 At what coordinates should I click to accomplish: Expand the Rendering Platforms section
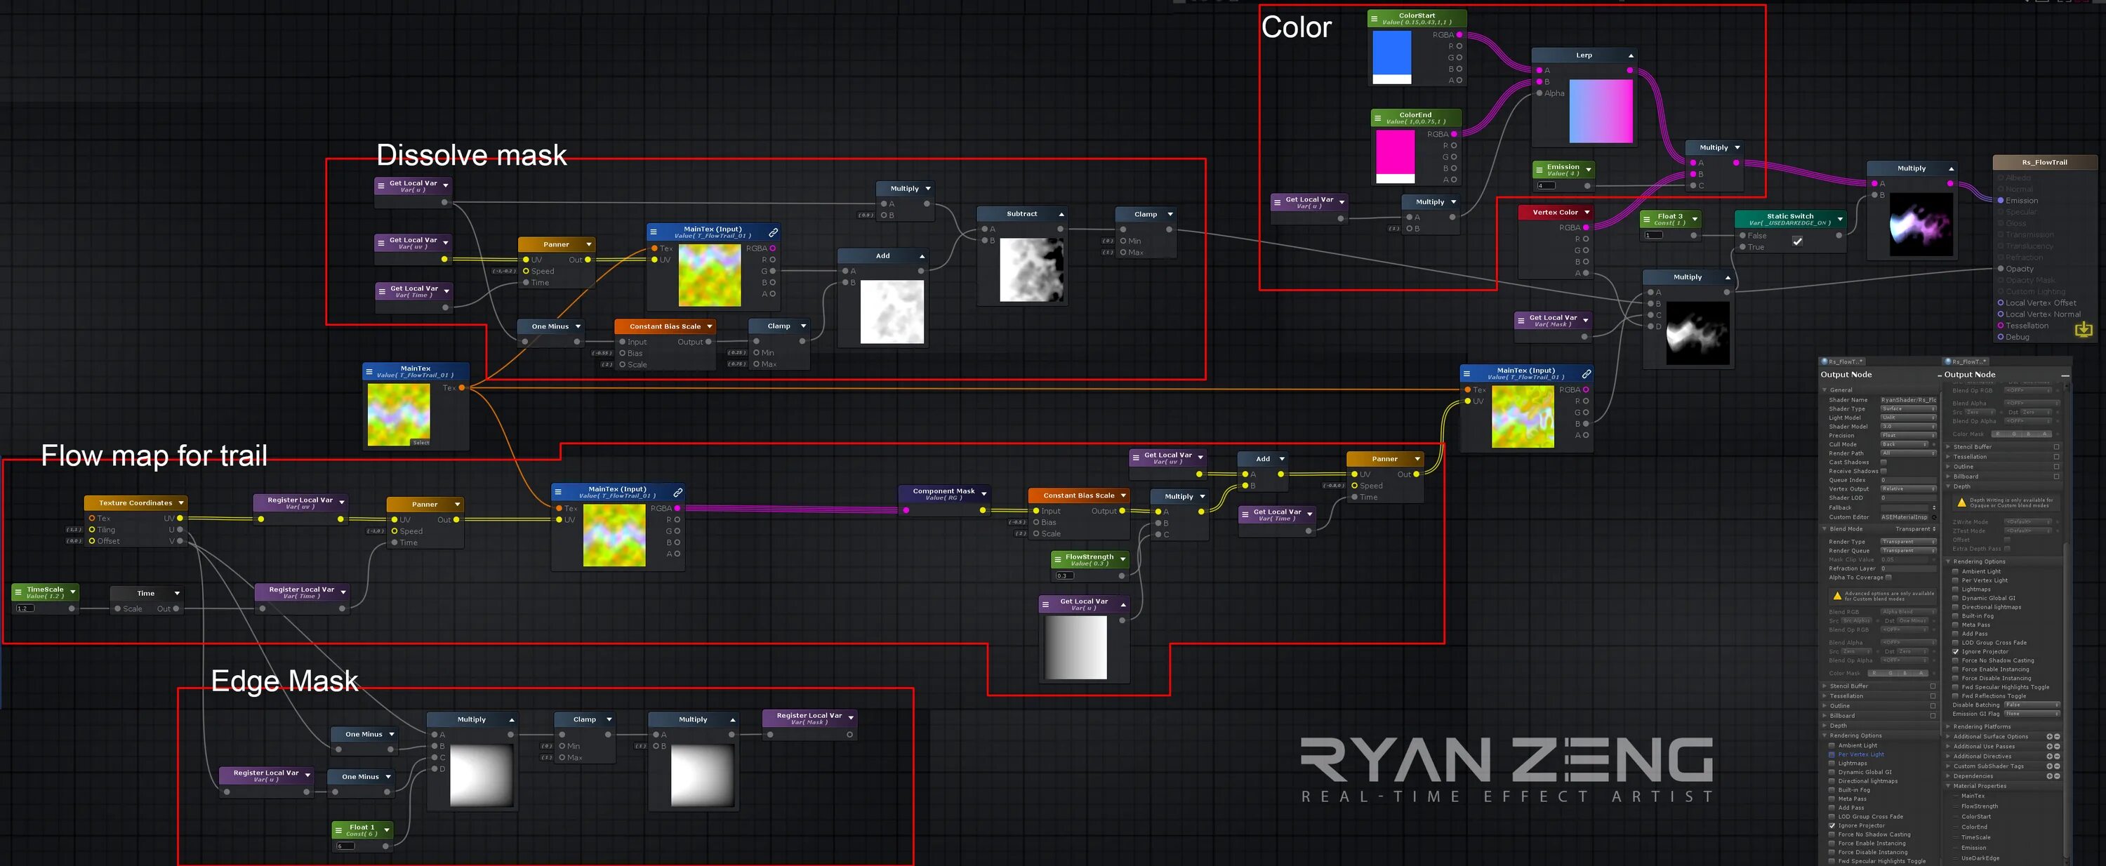coord(1948,726)
